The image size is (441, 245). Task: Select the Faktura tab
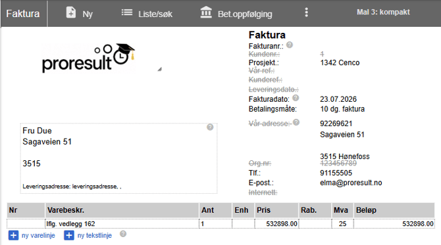tap(23, 14)
